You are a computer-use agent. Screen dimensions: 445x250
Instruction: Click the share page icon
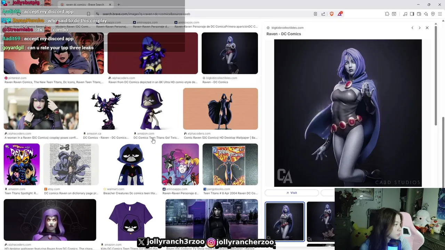click(x=323, y=14)
